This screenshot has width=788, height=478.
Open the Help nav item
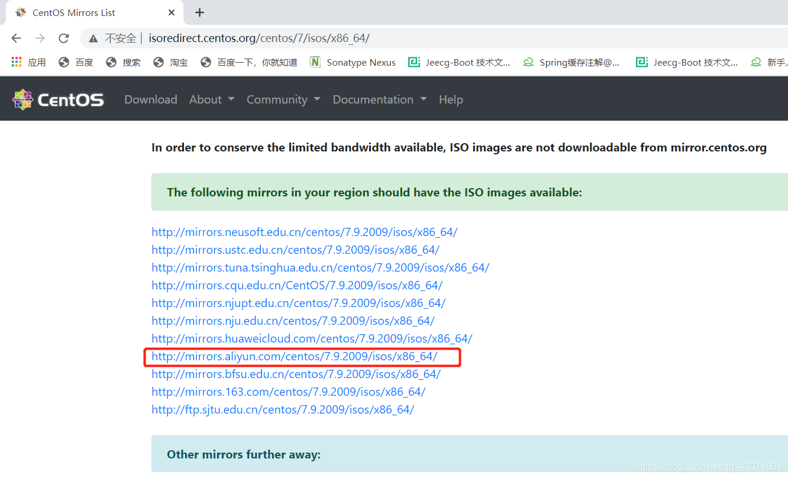click(451, 99)
